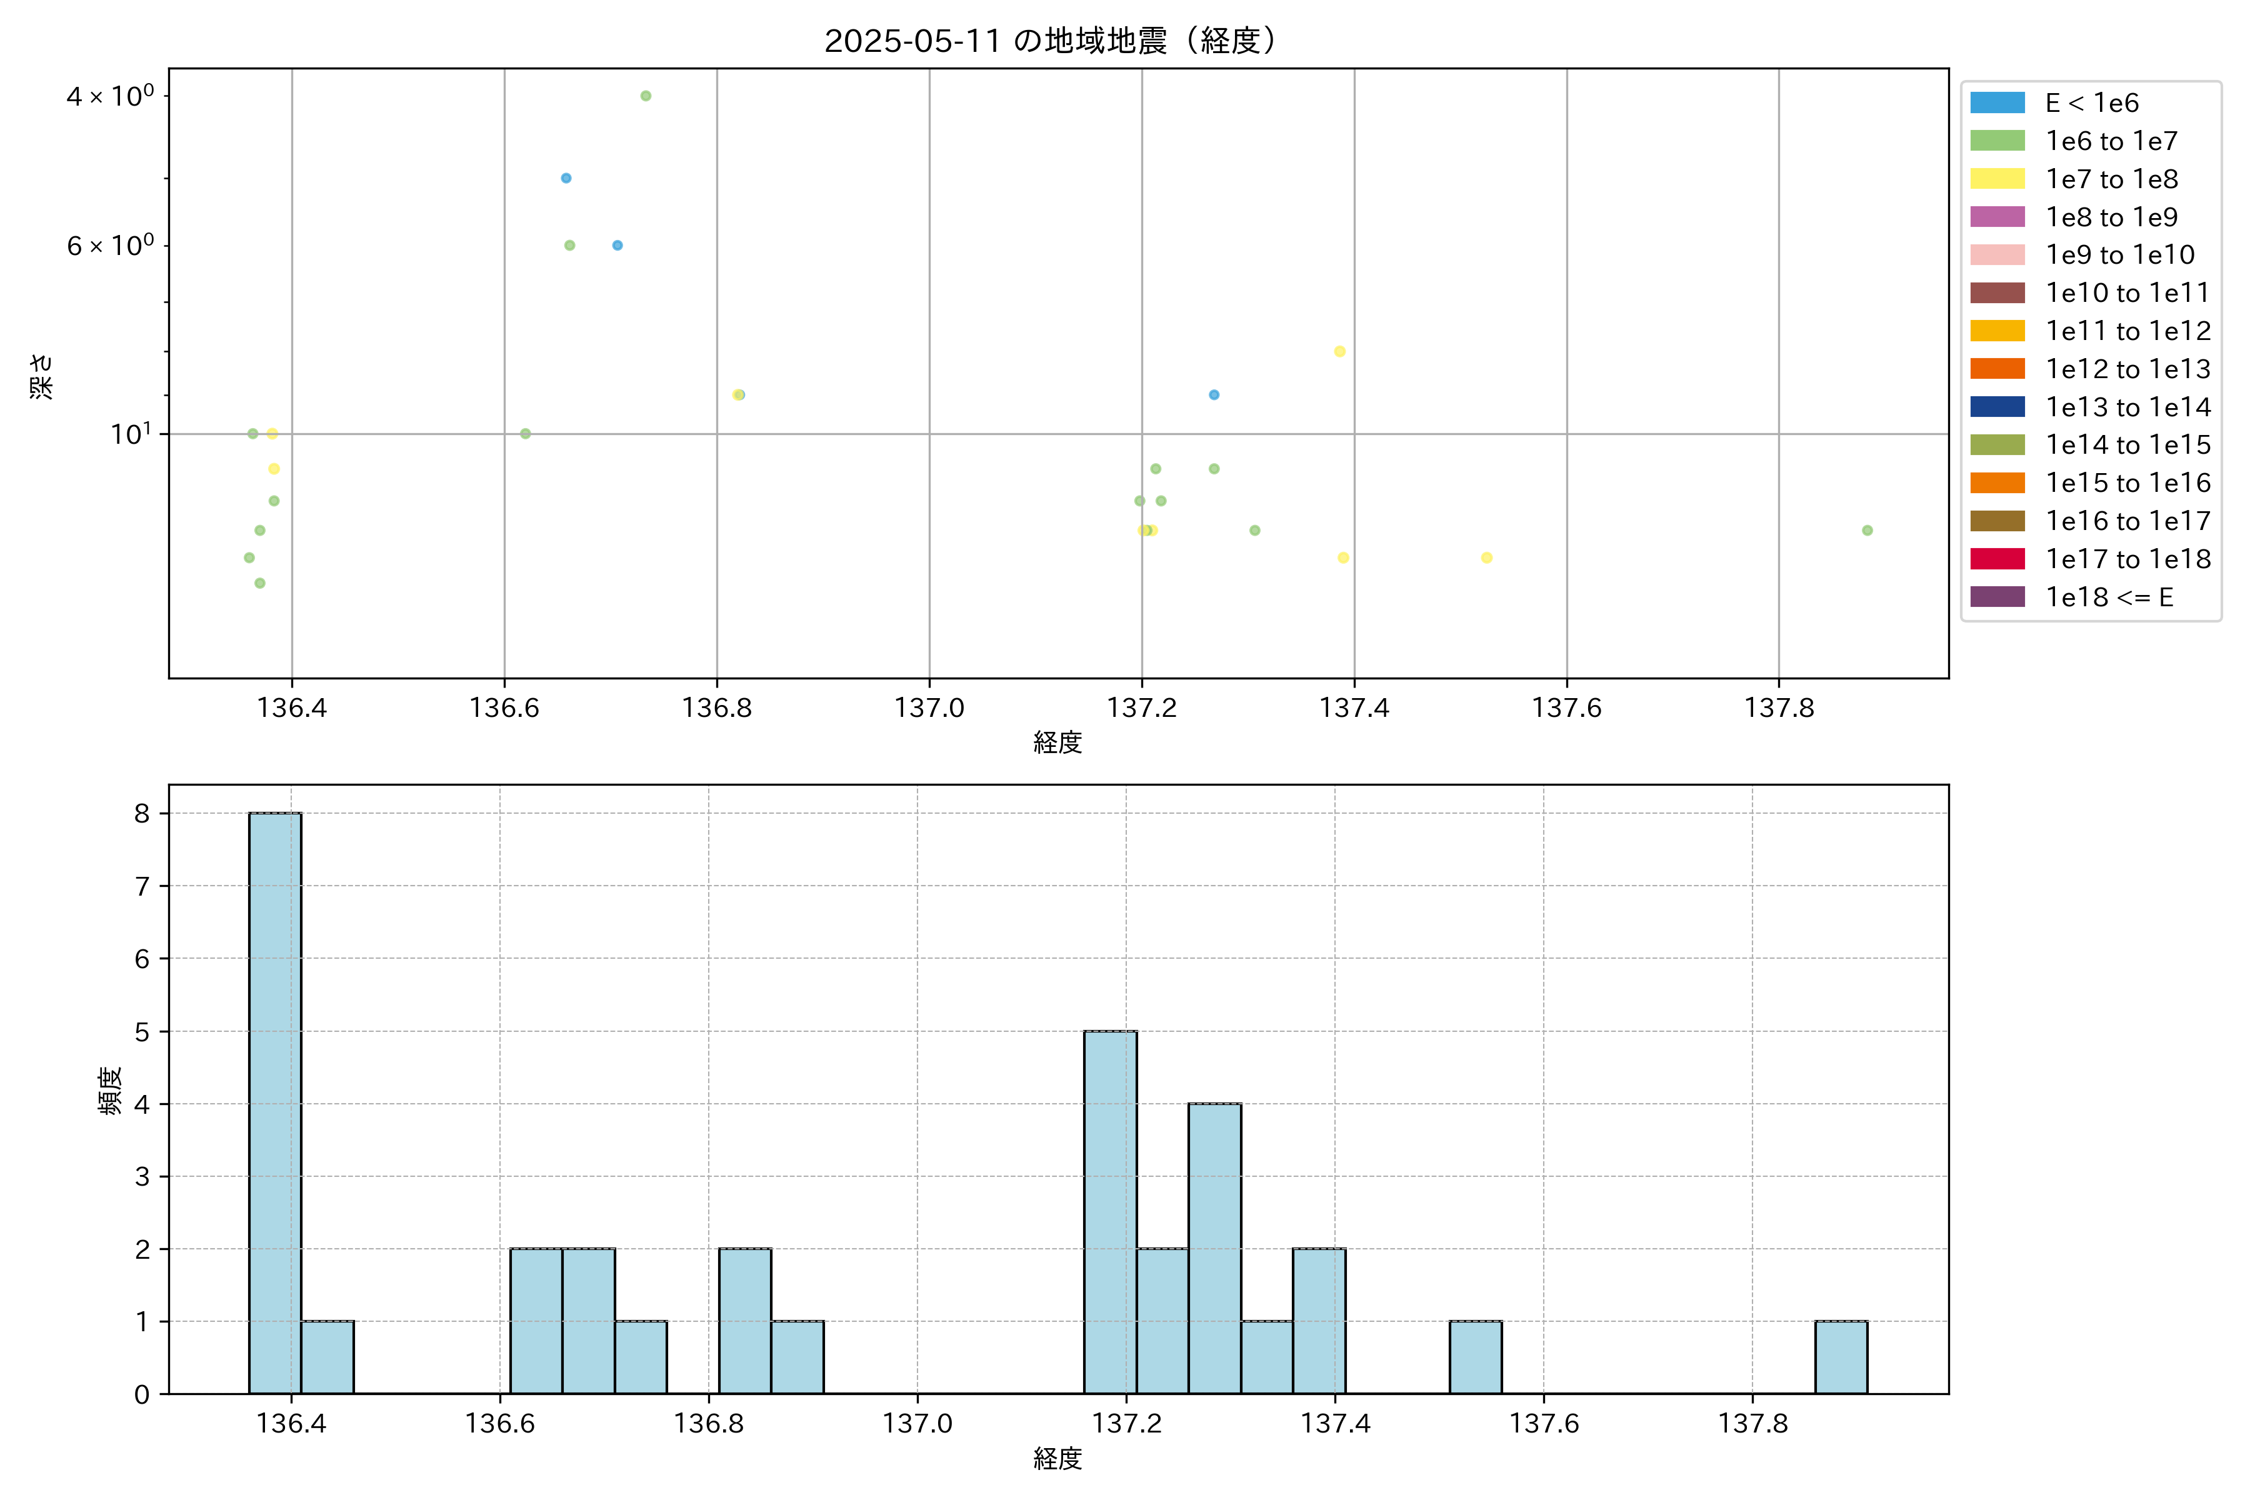Image resolution: width=2250 pixels, height=1500 pixels.
Task: Click the '頻度' y-axis label on histogram
Action: [111, 1089]
